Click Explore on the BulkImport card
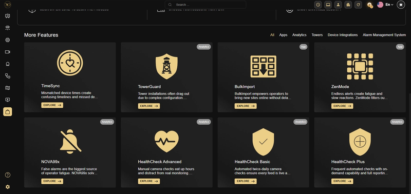Screen dimensions: 411x194 (x=246, y=106)
